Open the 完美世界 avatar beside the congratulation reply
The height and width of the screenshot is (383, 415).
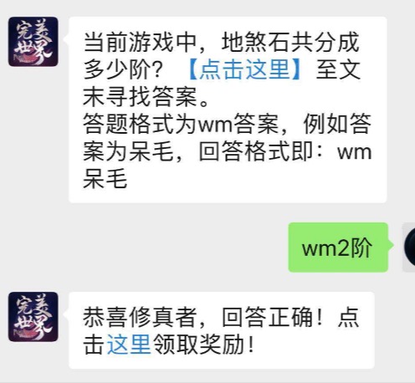click(x=33, y=317)
